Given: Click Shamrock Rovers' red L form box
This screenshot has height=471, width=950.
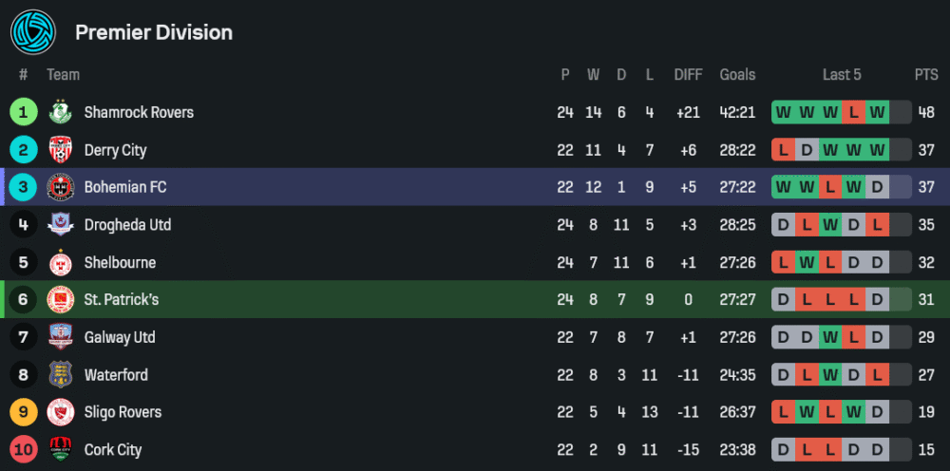Looking at the screenshot, I should coord(854,112).
